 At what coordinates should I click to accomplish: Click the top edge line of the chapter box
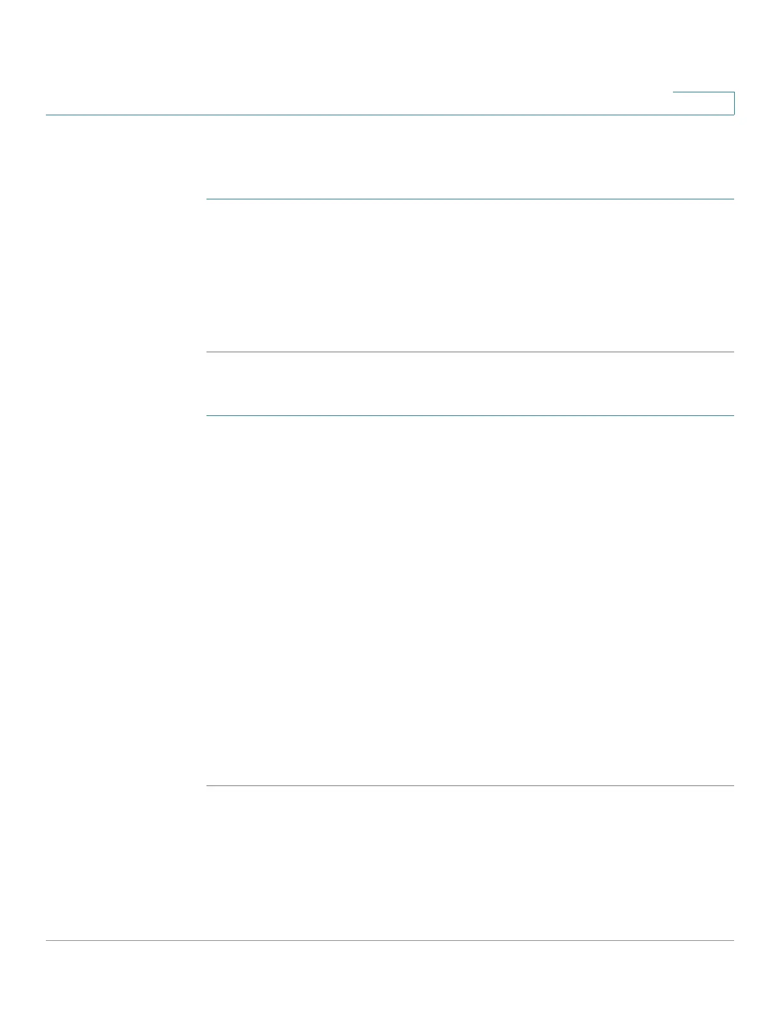[704, 93]
